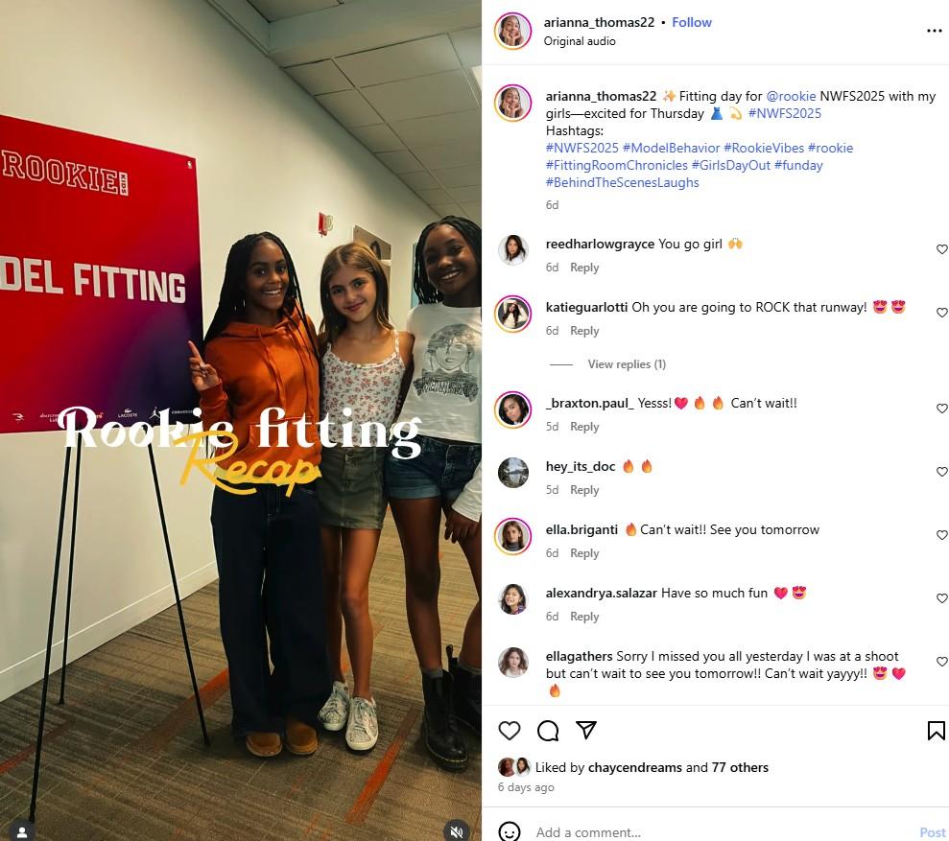Like katieguarlotti's comment heart
949x841 pixels.
941,313
